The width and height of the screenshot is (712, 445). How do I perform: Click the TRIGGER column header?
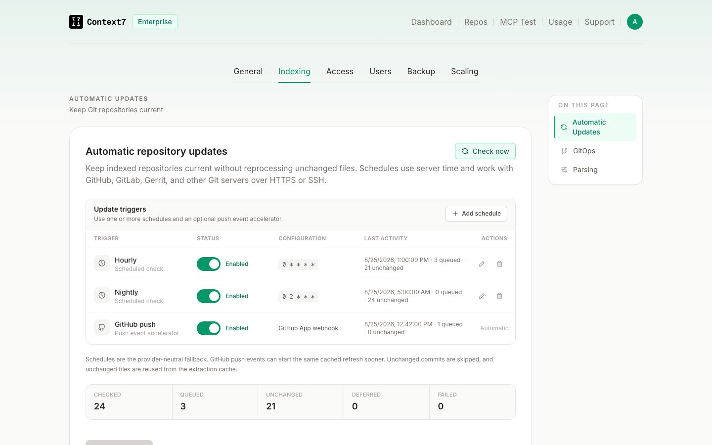click(106, 238)
